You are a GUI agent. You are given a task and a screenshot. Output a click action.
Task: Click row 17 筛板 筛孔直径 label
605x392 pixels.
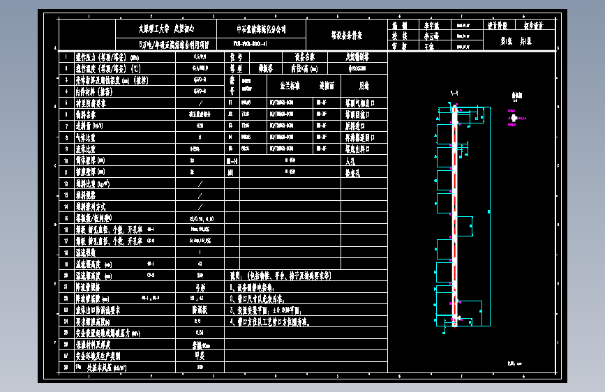(115, 241)
